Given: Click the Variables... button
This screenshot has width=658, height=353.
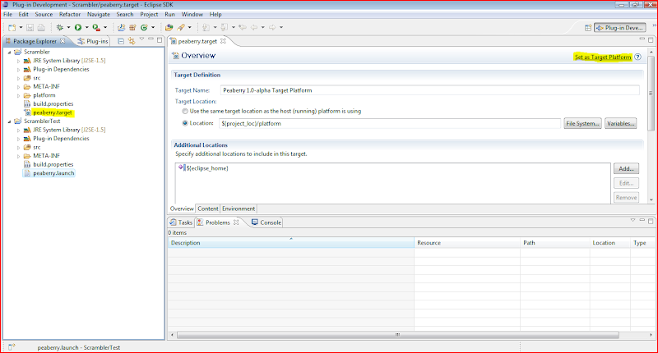Looking at the screenshot, I should tap(620, 123).
